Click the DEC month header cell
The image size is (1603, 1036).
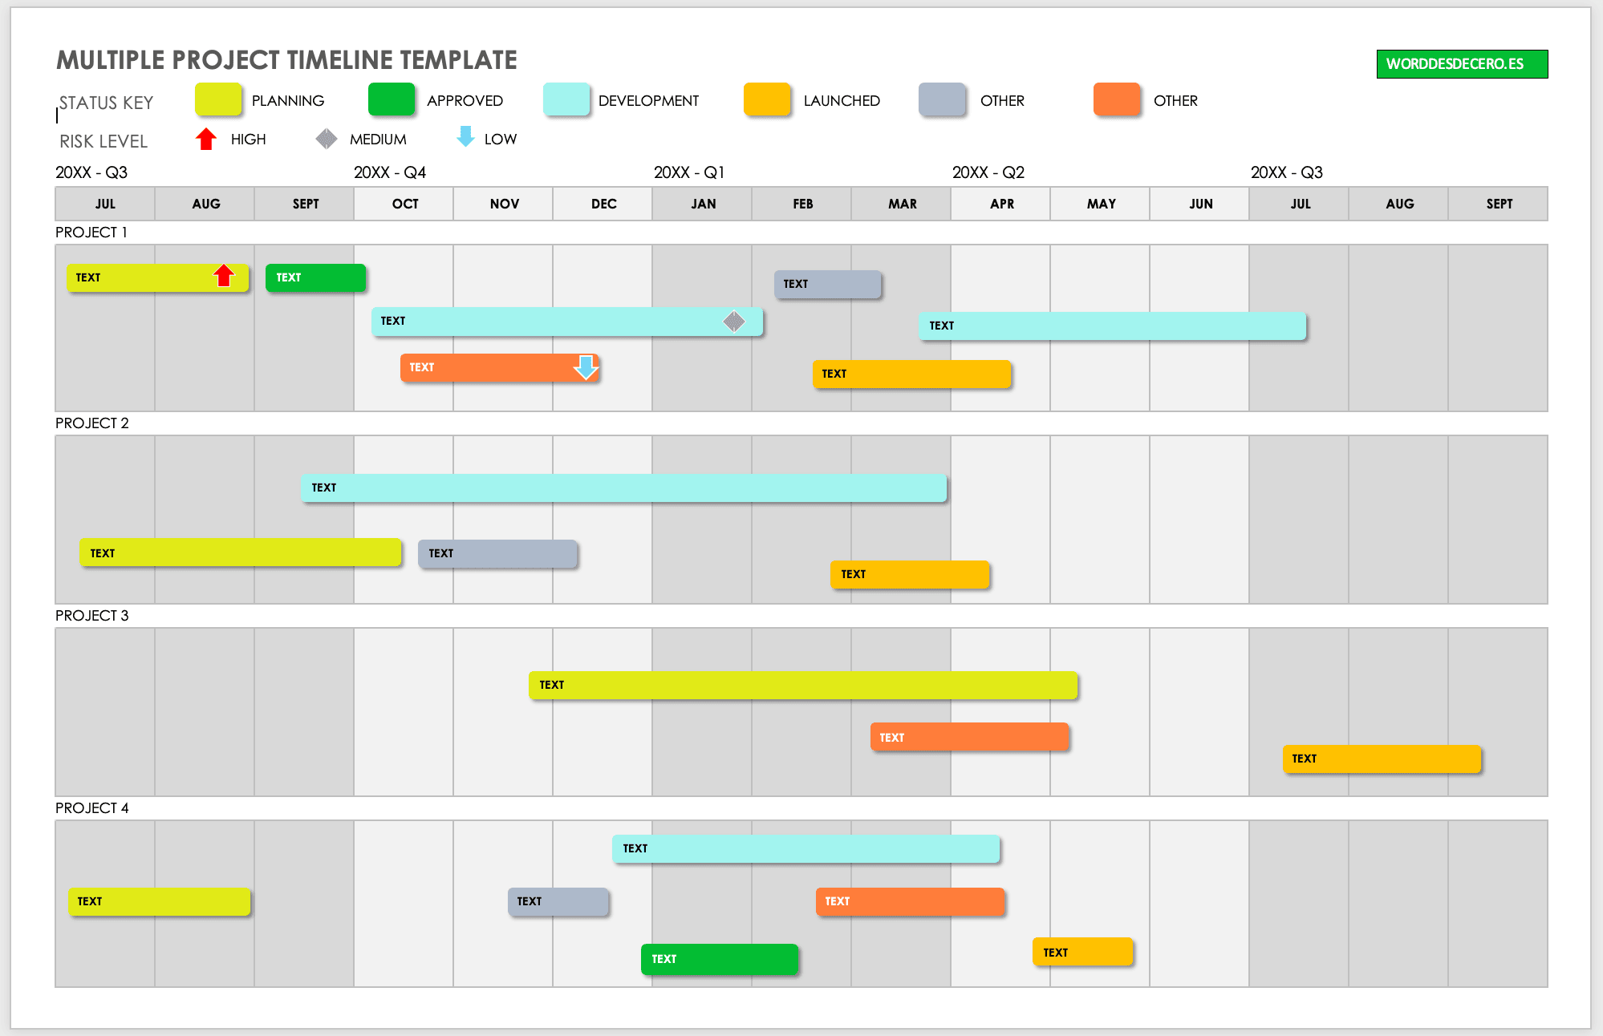(603, 204)
